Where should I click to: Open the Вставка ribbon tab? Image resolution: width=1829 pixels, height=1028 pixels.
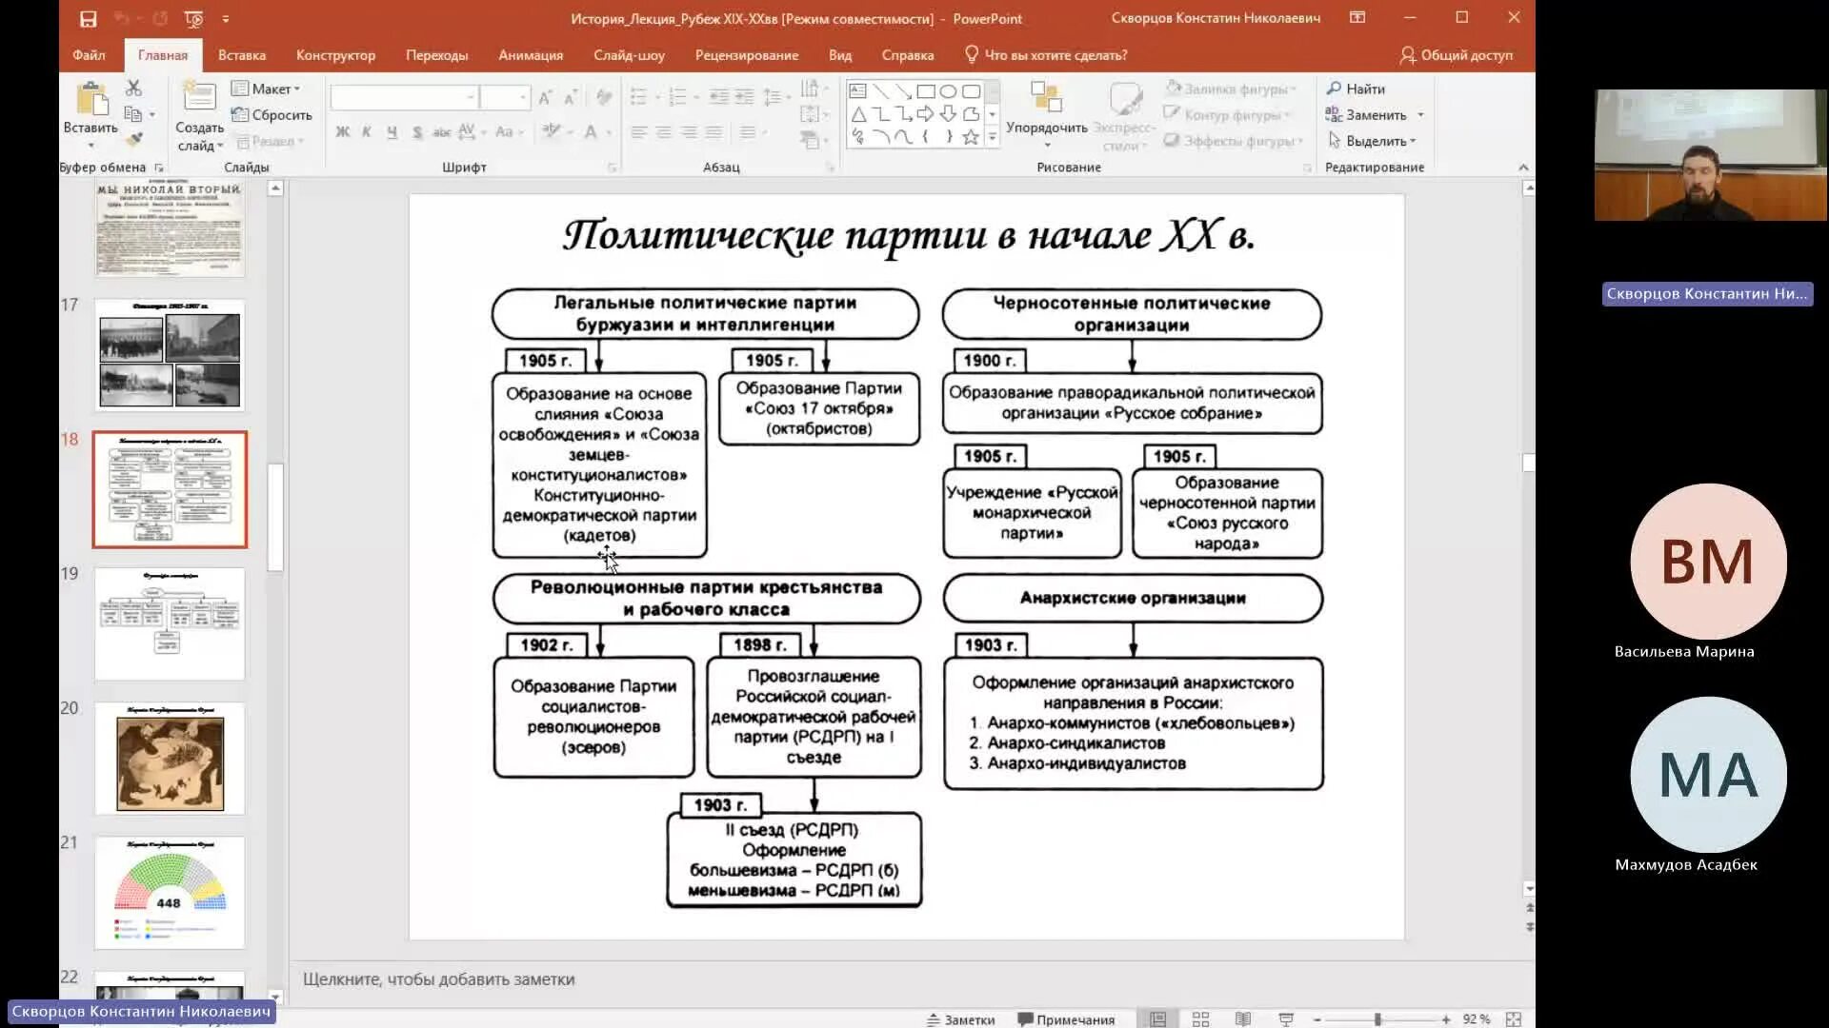click(241, 55)
